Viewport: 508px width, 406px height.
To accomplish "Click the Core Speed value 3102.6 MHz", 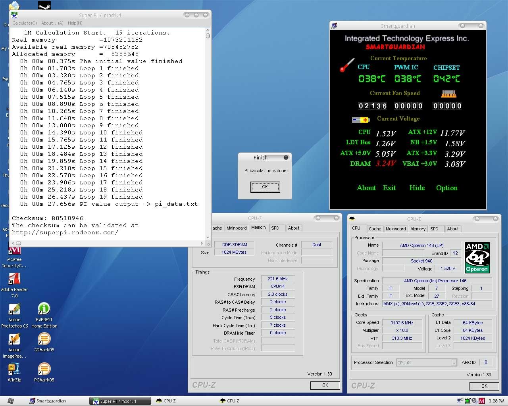I will click(402, 323).
